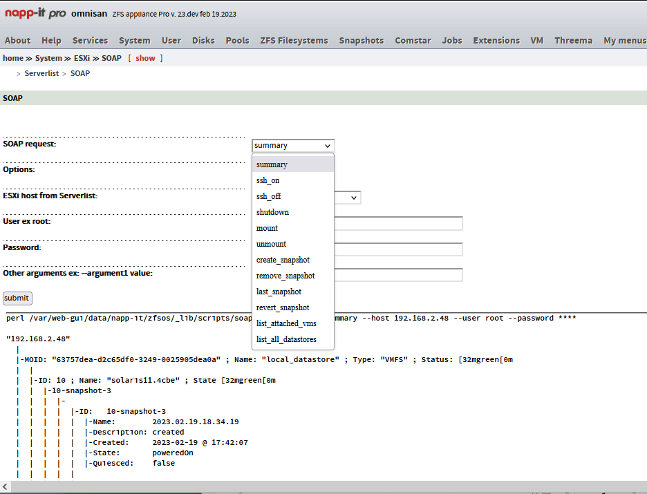Select ssh_on from the request list

pyautogui.click(x=268, y=180)
